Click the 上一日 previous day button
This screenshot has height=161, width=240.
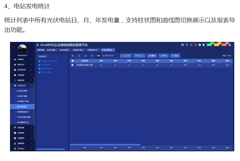(x=126, y=56)
